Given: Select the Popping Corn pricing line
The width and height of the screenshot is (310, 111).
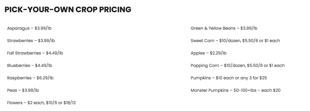Looking at the screenshot, I should pos(238,66).
